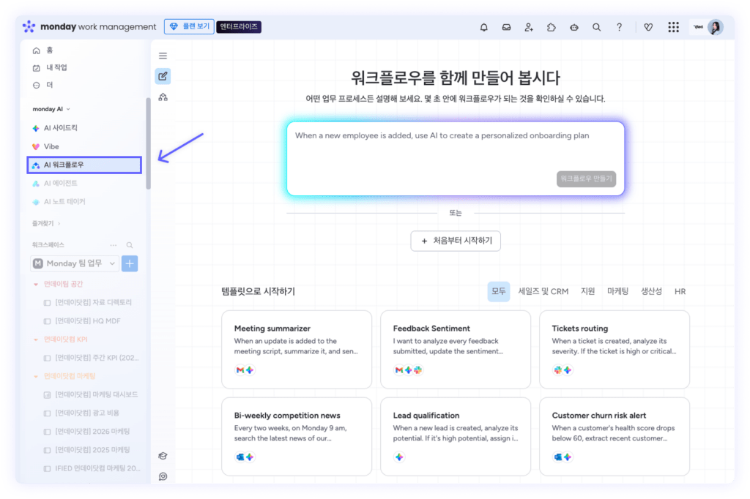Select the new workflow edit icon
The image size is (750, 499).
pos(163,76)
